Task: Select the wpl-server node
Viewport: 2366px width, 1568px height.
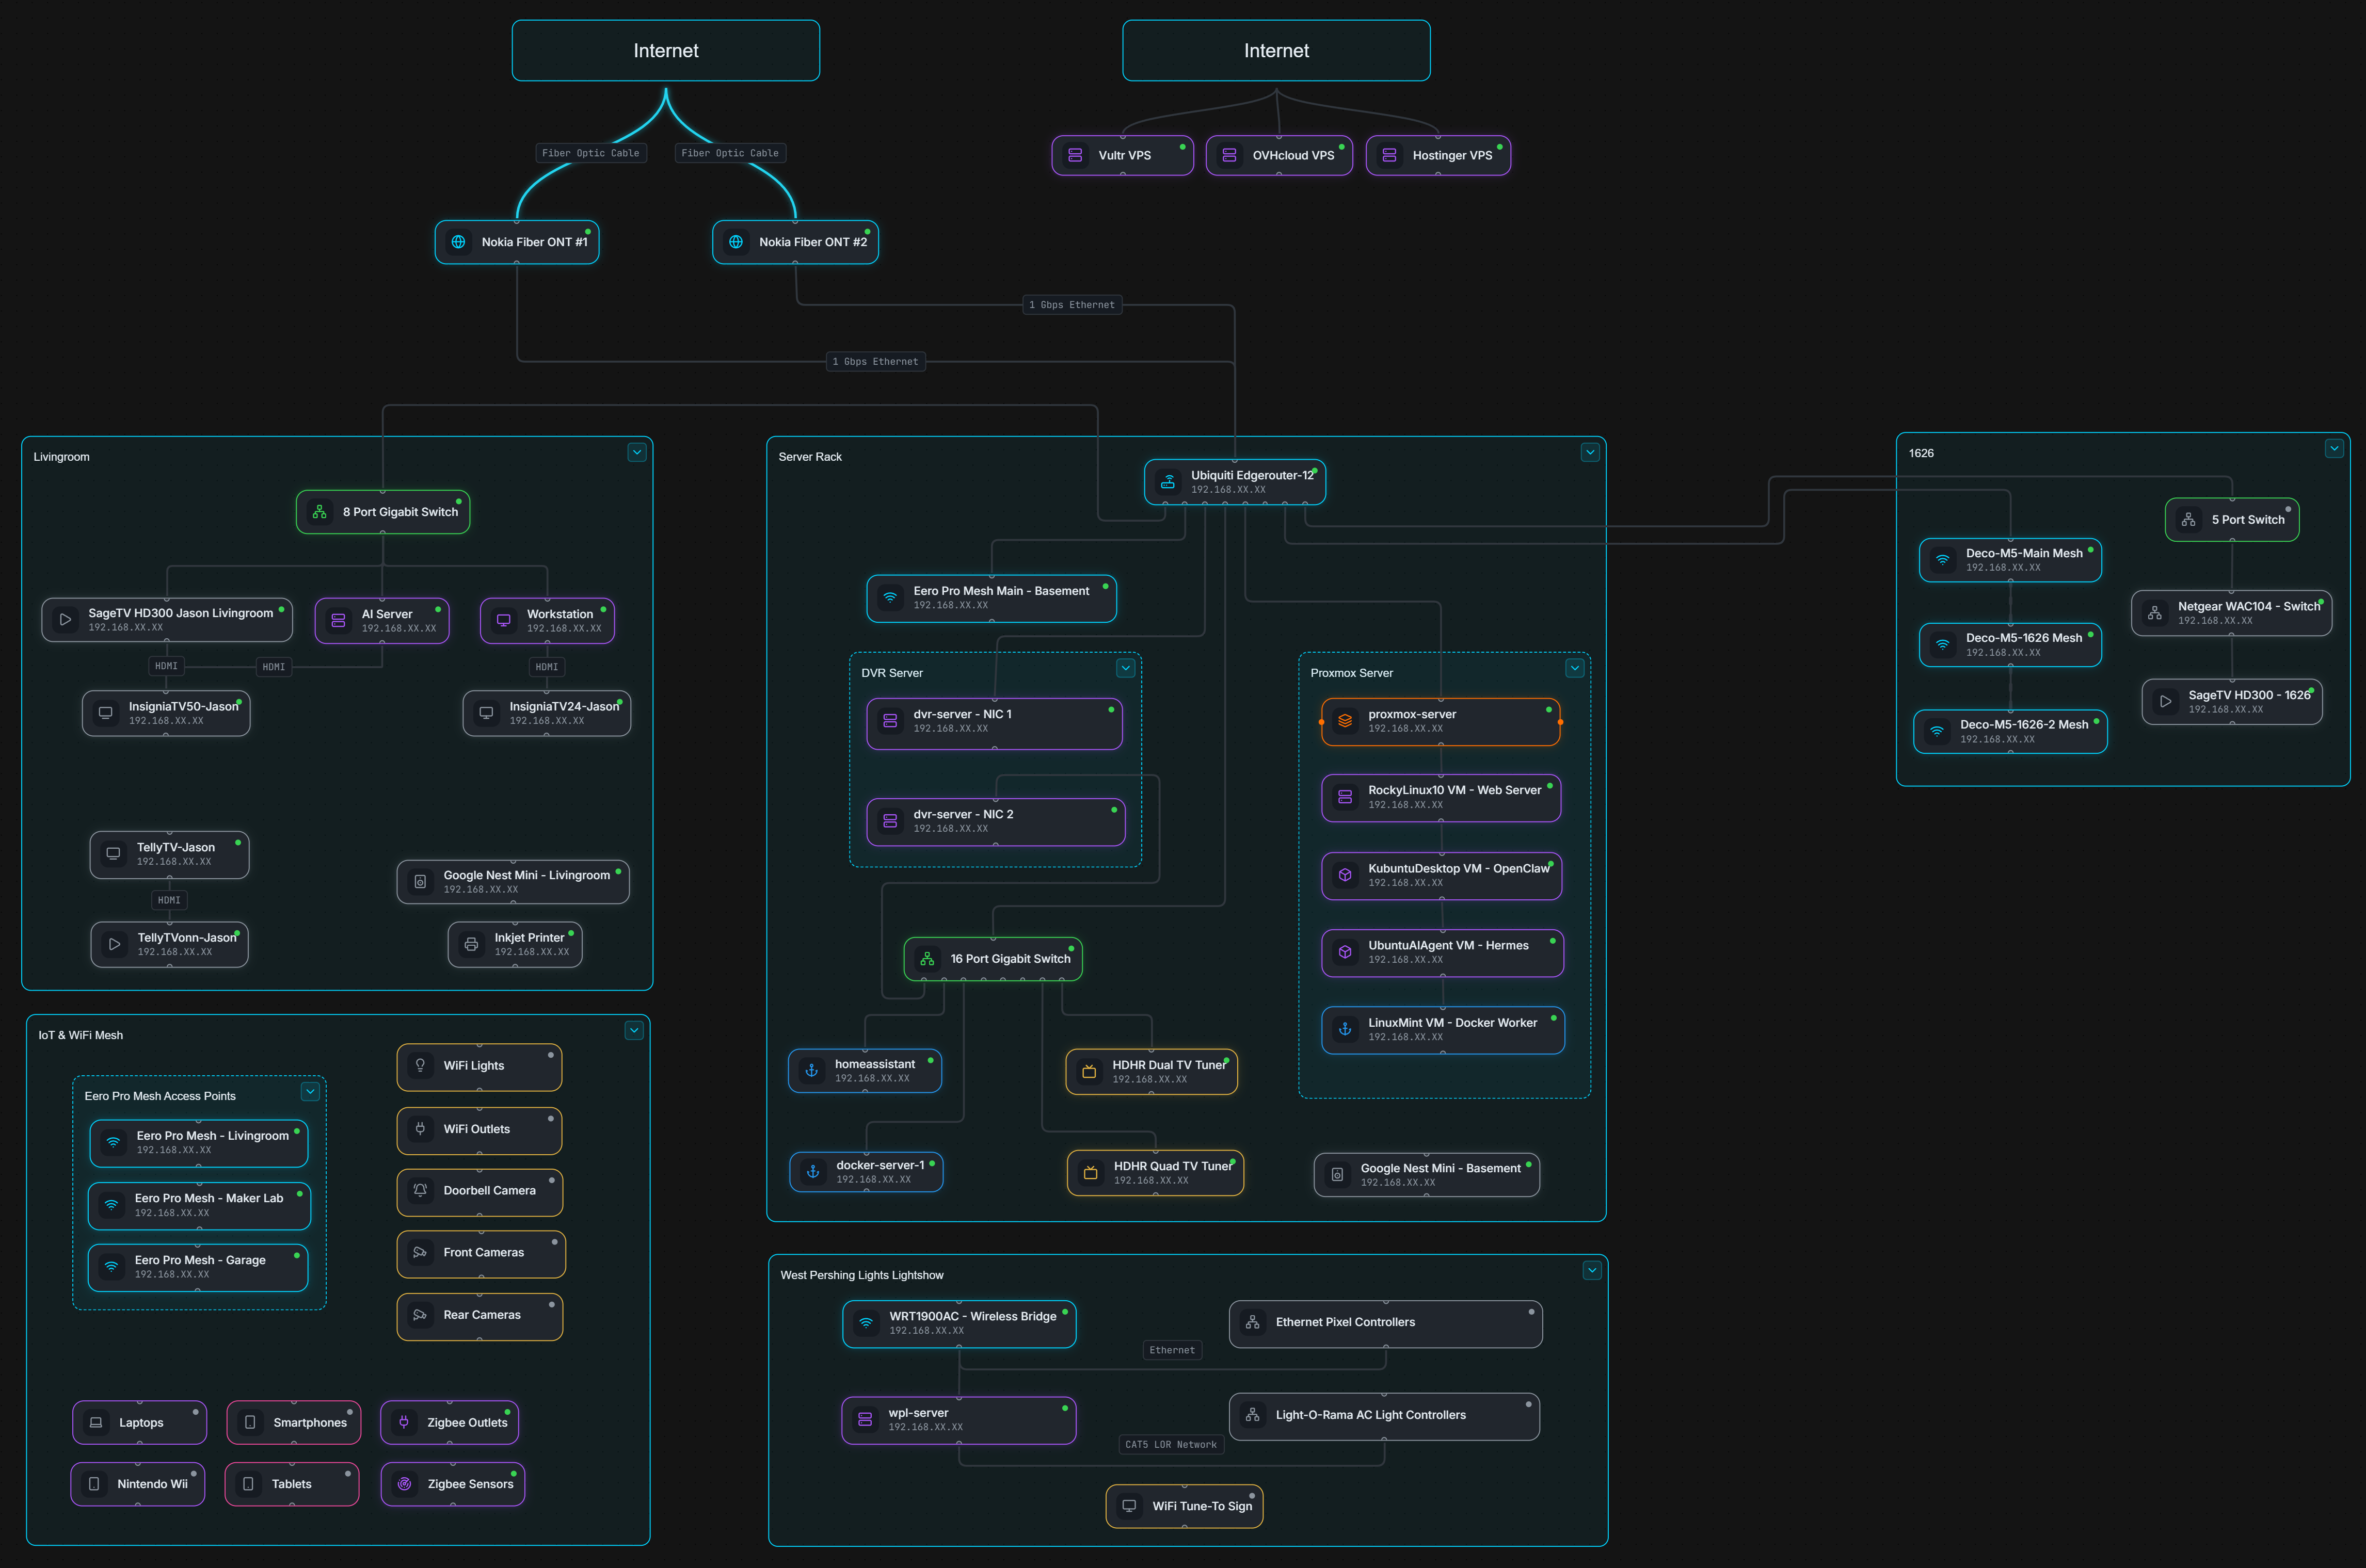Action: [x=958, y=1421]
